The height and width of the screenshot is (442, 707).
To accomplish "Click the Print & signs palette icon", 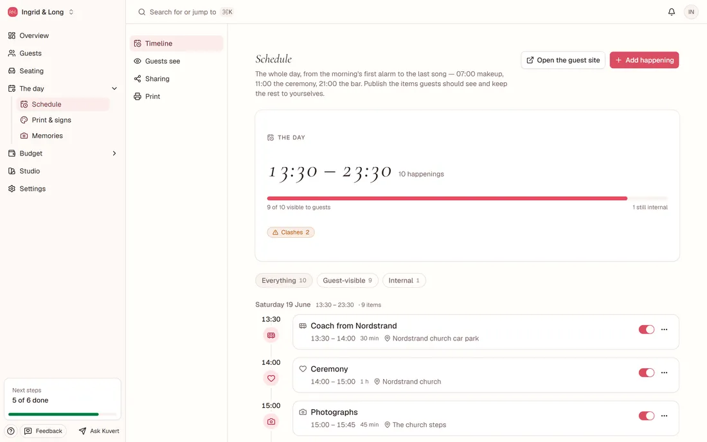I will pos(24,120).
